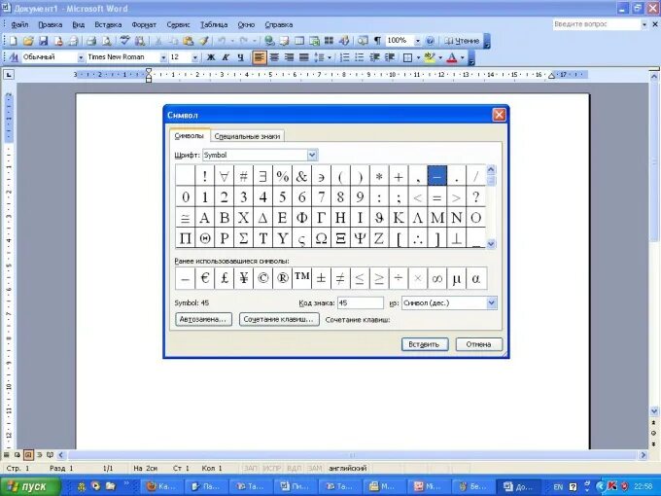
Task: Select the Sigma Σ symbol in the grid
Action: point(244,238)
